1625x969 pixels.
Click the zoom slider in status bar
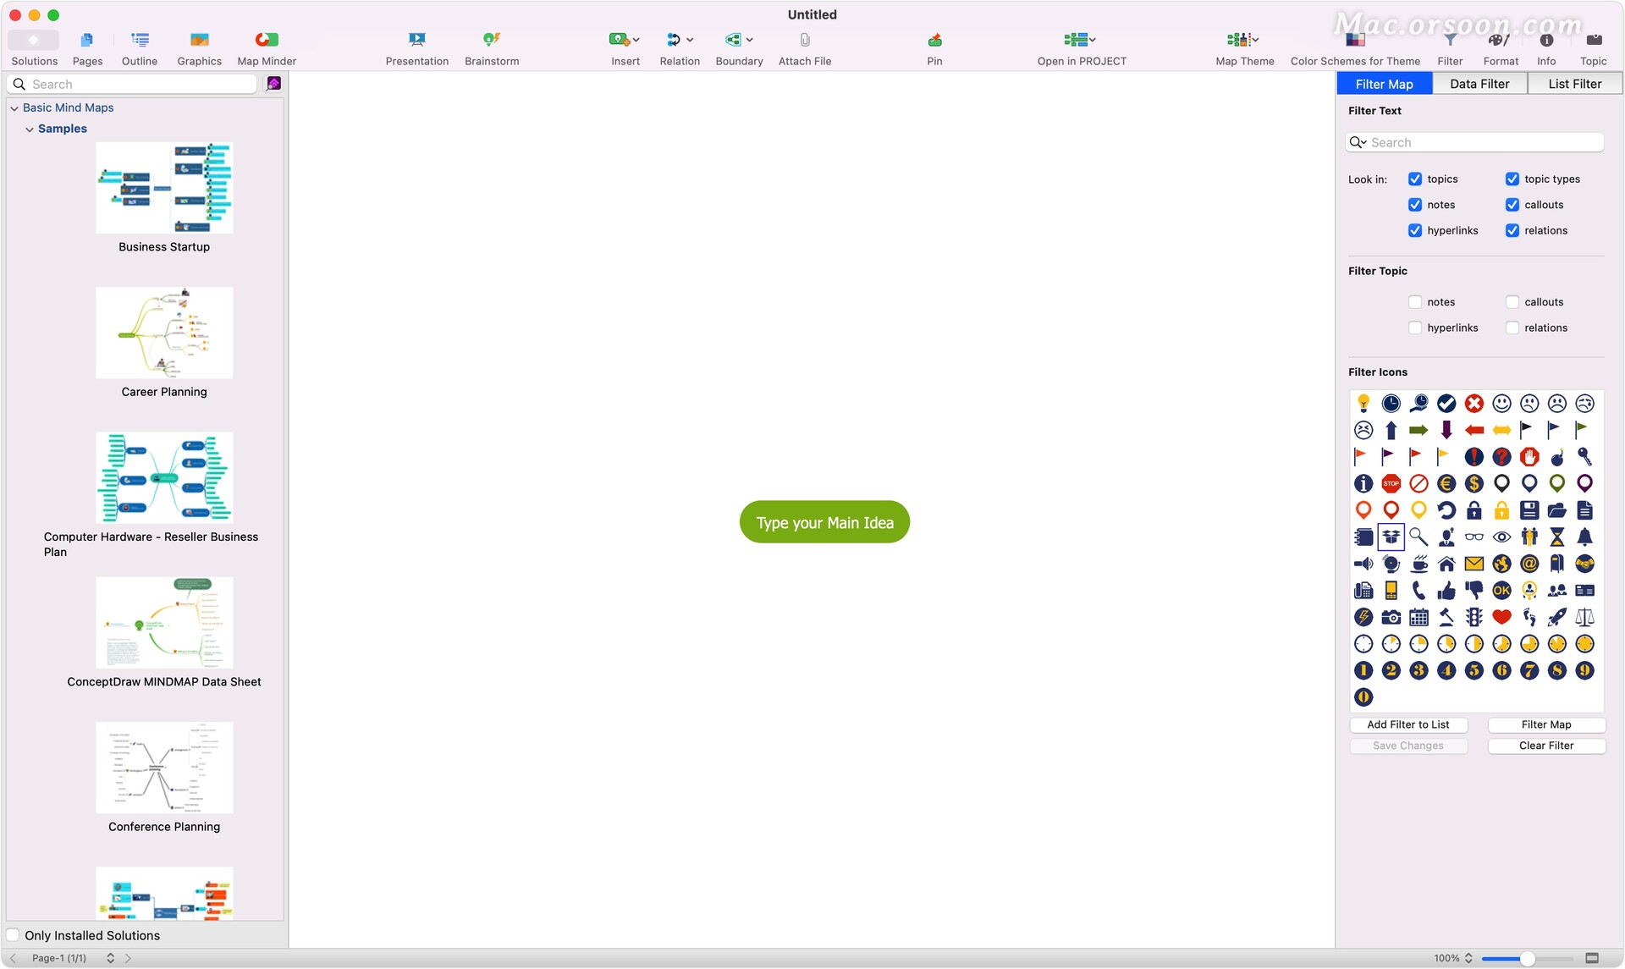pos(1526,958)
